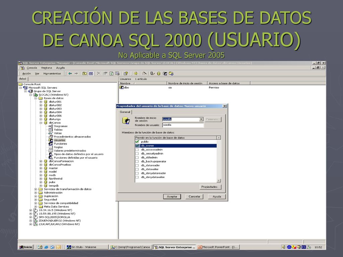The image size is (343, 257).
Task: Click the Register server toolbar icon
Action: point(152,73)
